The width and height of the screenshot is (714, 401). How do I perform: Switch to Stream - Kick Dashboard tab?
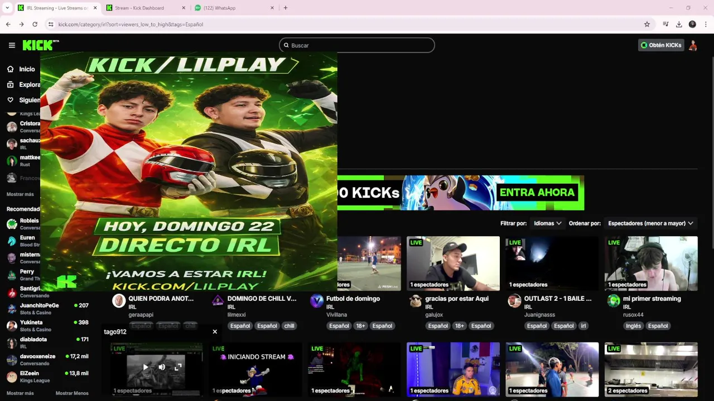[x=145, y=8]
